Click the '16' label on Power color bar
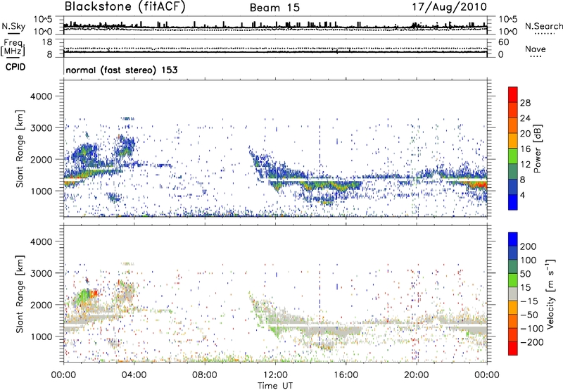The height and width of the screenshot is (390, 563). click(x=525, y=149)
